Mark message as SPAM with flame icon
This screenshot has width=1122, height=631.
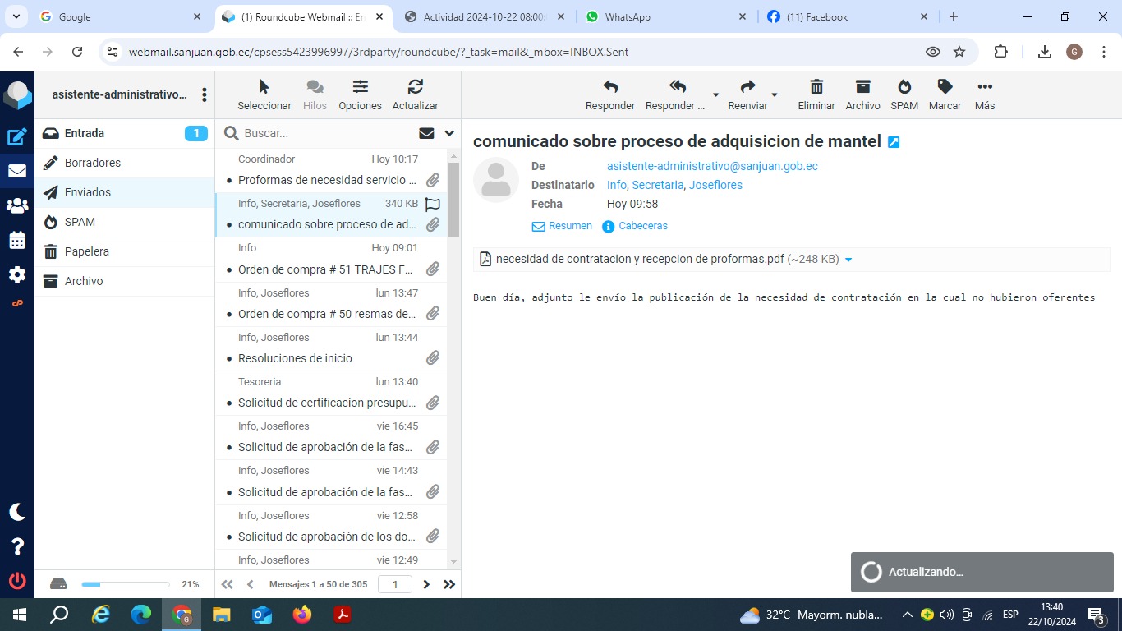(904, 87)
